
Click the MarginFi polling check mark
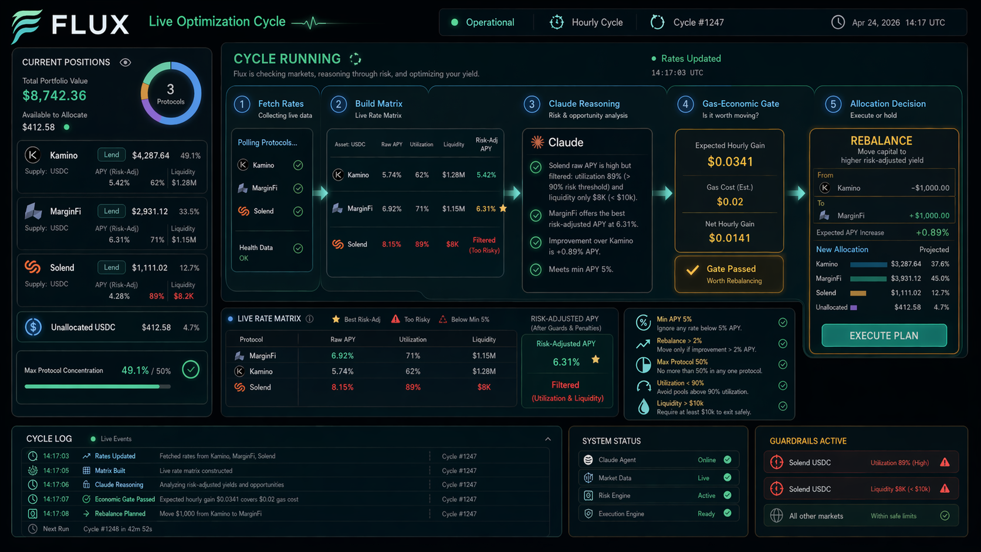(x=298, y=188)
